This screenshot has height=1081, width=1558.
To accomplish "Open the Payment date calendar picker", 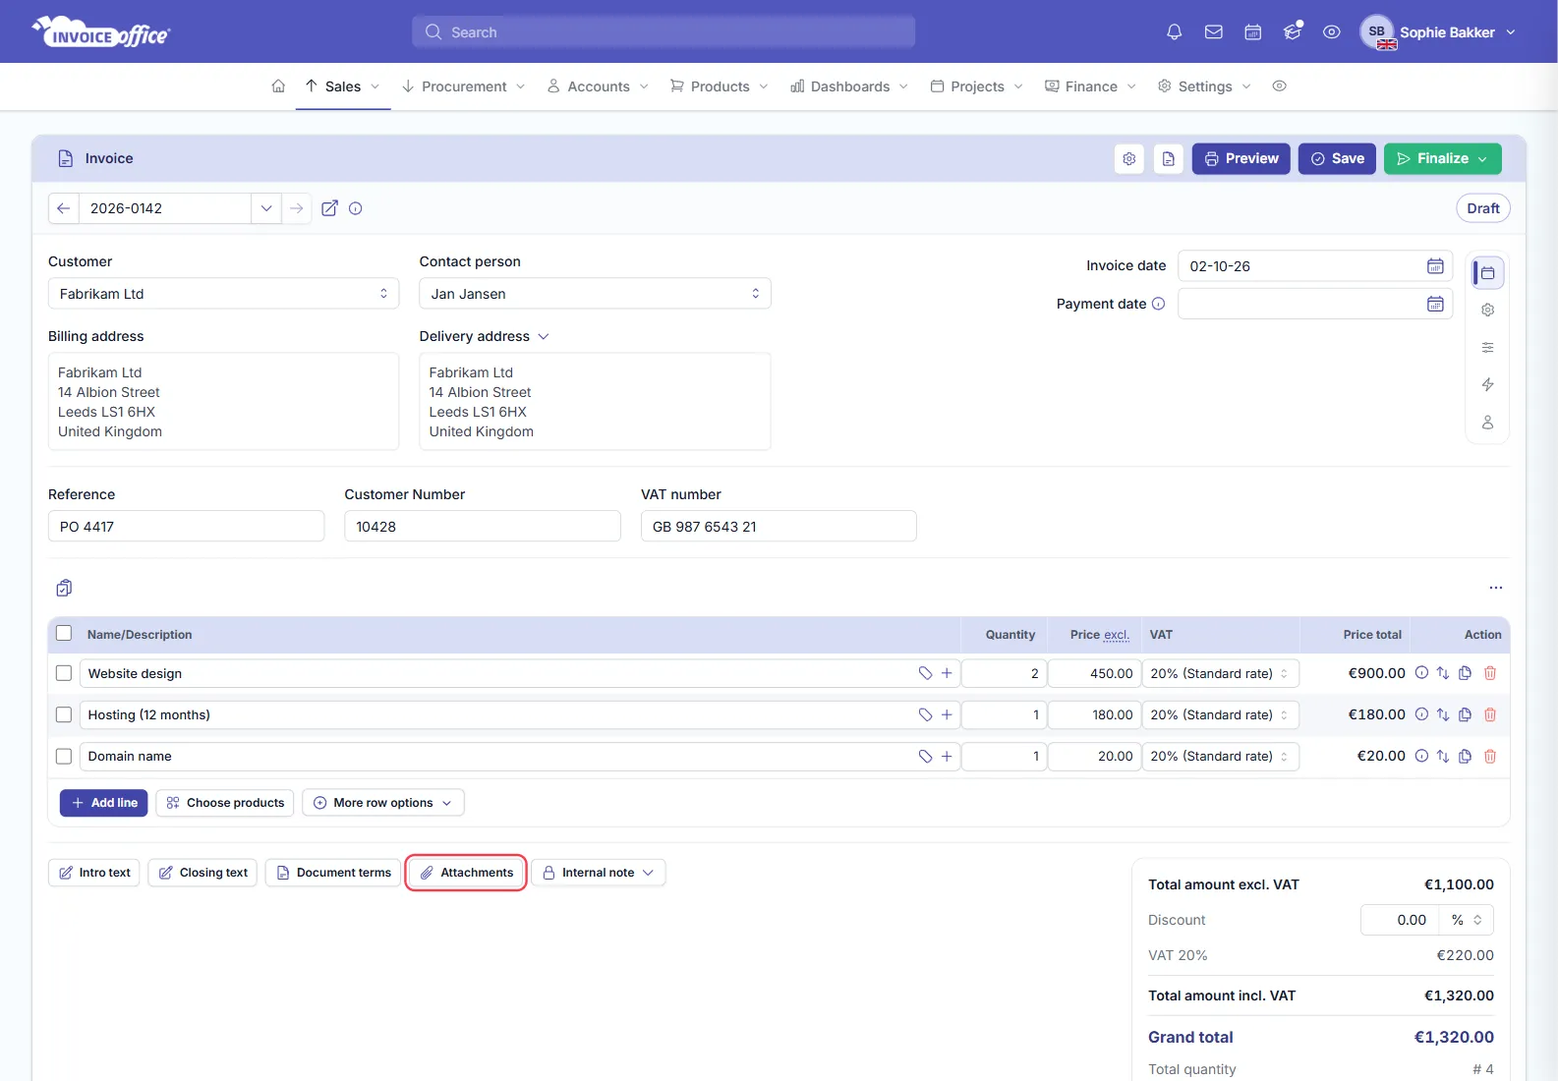I will tap(1435, 304).
